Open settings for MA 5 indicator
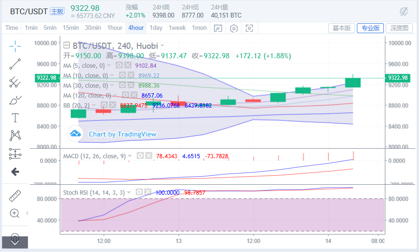This screenshot has height=252, width=419. click(119, 65)
